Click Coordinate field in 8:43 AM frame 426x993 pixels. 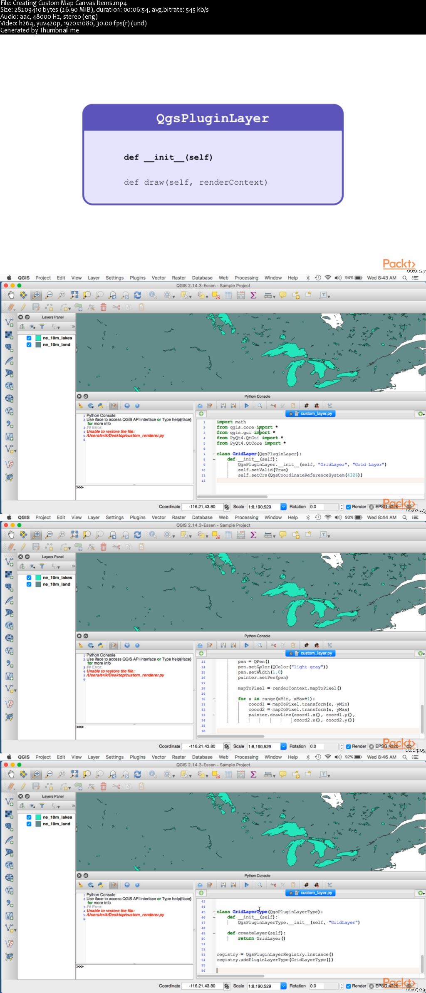pos(202,507)
